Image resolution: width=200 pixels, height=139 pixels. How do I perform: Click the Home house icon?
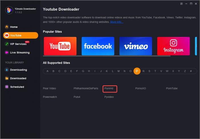(7, 27)
